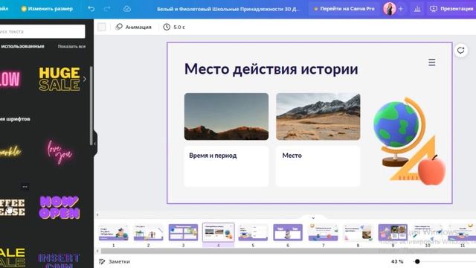The height and width of the screenshot is (268, 476).
Task: Select the red apple illustration
Action: pos(431,170)
